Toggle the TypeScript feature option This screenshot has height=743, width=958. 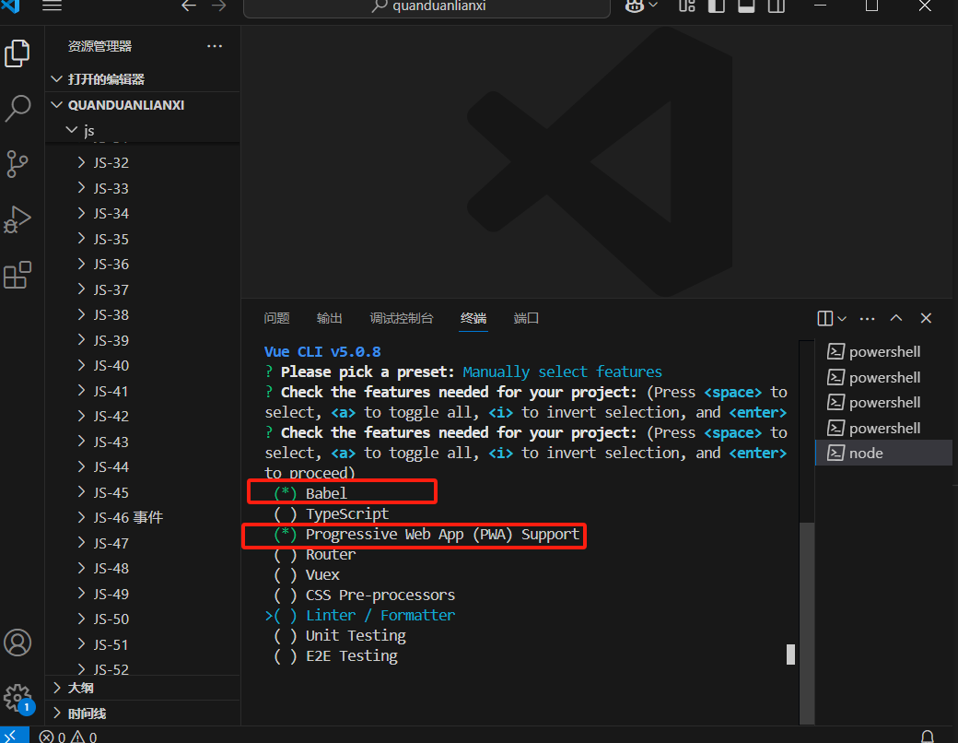pos(331,513)
